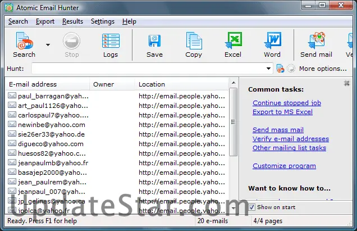Maximize the Atomic Email Hunter window

(322, 6)
